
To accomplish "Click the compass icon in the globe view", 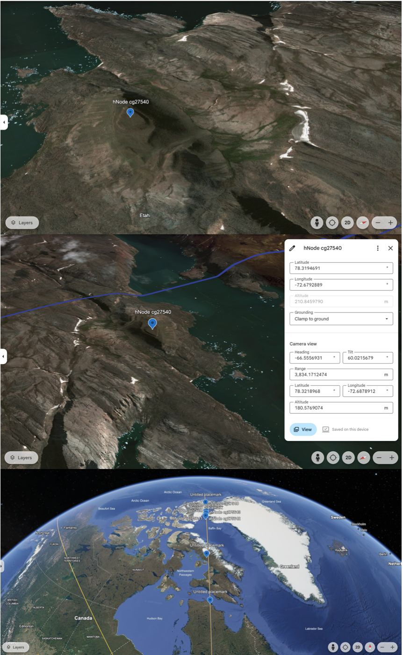I will (370, 647).
